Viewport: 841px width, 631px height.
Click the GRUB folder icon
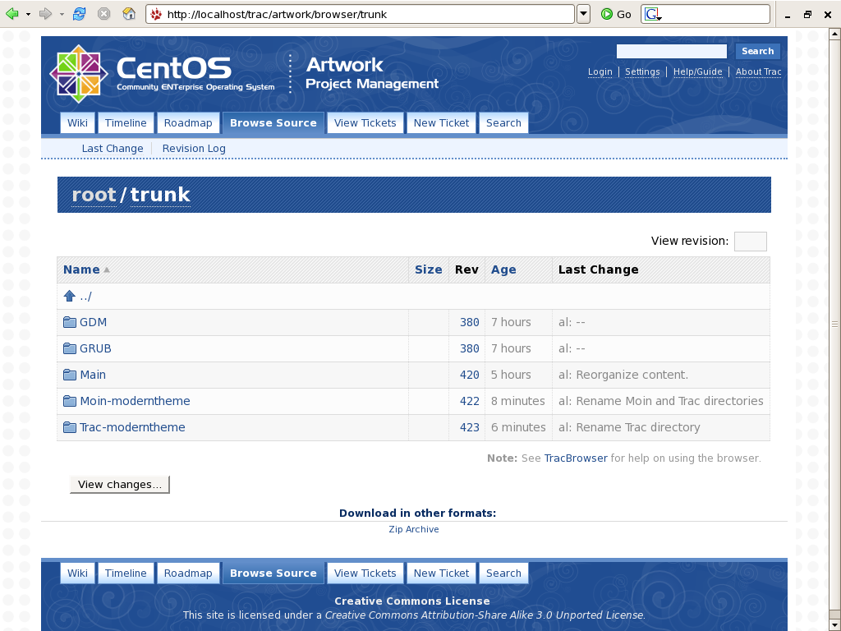click(x=70, y=348)
